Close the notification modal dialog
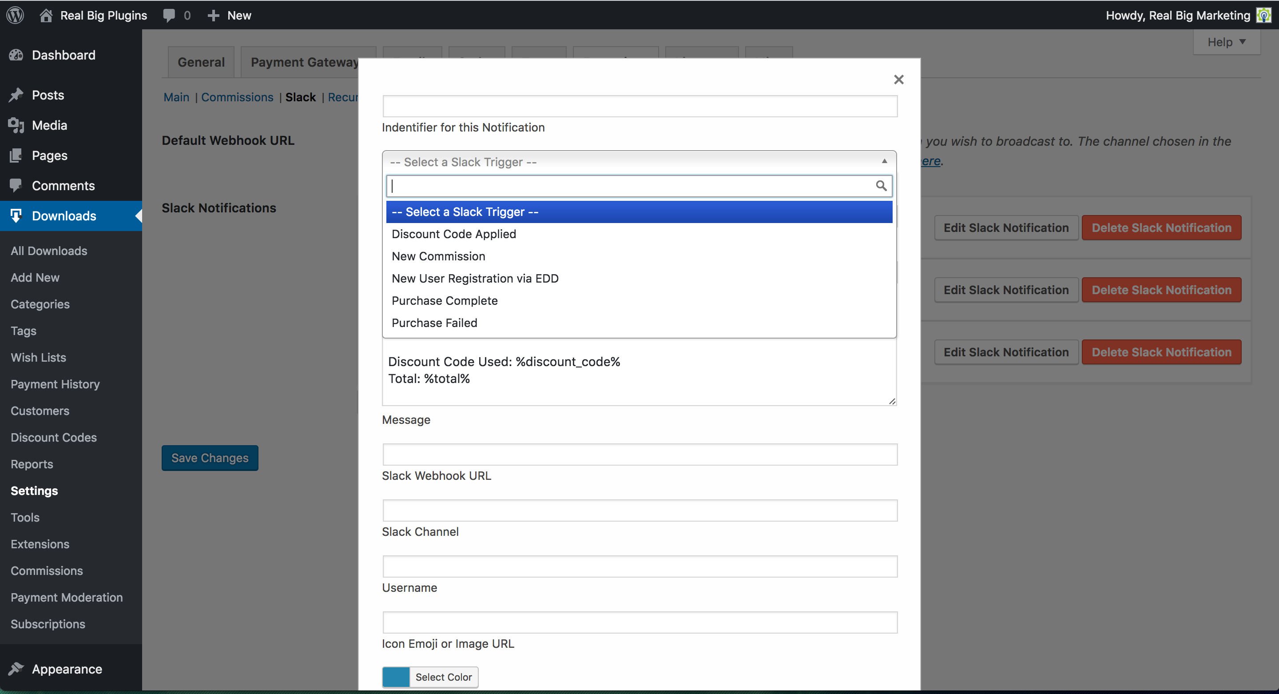Viewport: 1279px width, 694px height. click(x=898, y=79)
